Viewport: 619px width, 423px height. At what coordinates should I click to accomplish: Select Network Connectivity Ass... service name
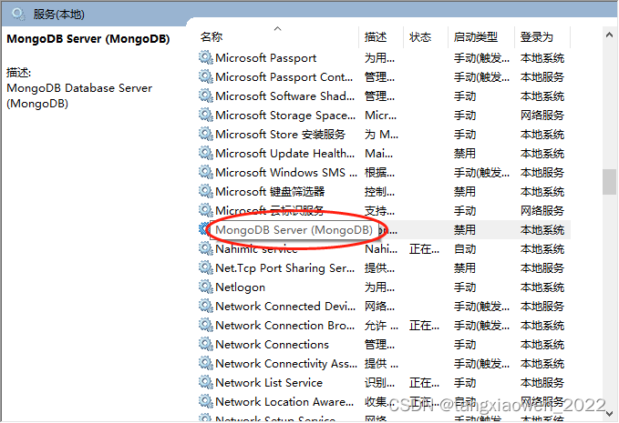point(286,364)
